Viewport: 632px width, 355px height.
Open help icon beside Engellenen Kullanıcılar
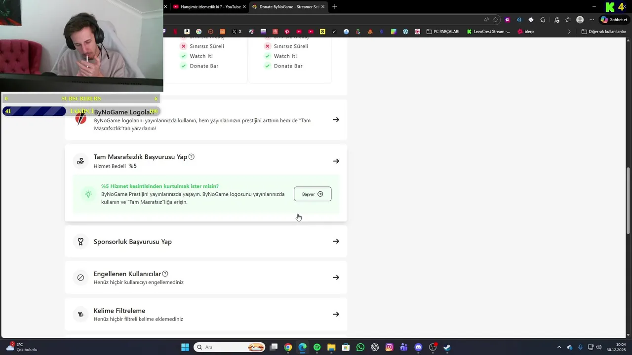point(165,274)
